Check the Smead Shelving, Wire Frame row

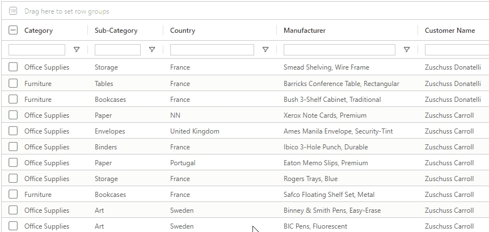point(13,67)
